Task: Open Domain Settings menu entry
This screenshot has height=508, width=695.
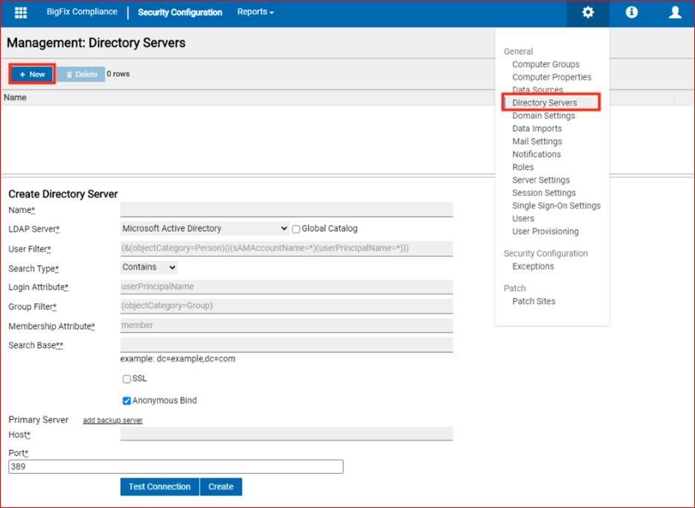Action: tap(544, 115)
